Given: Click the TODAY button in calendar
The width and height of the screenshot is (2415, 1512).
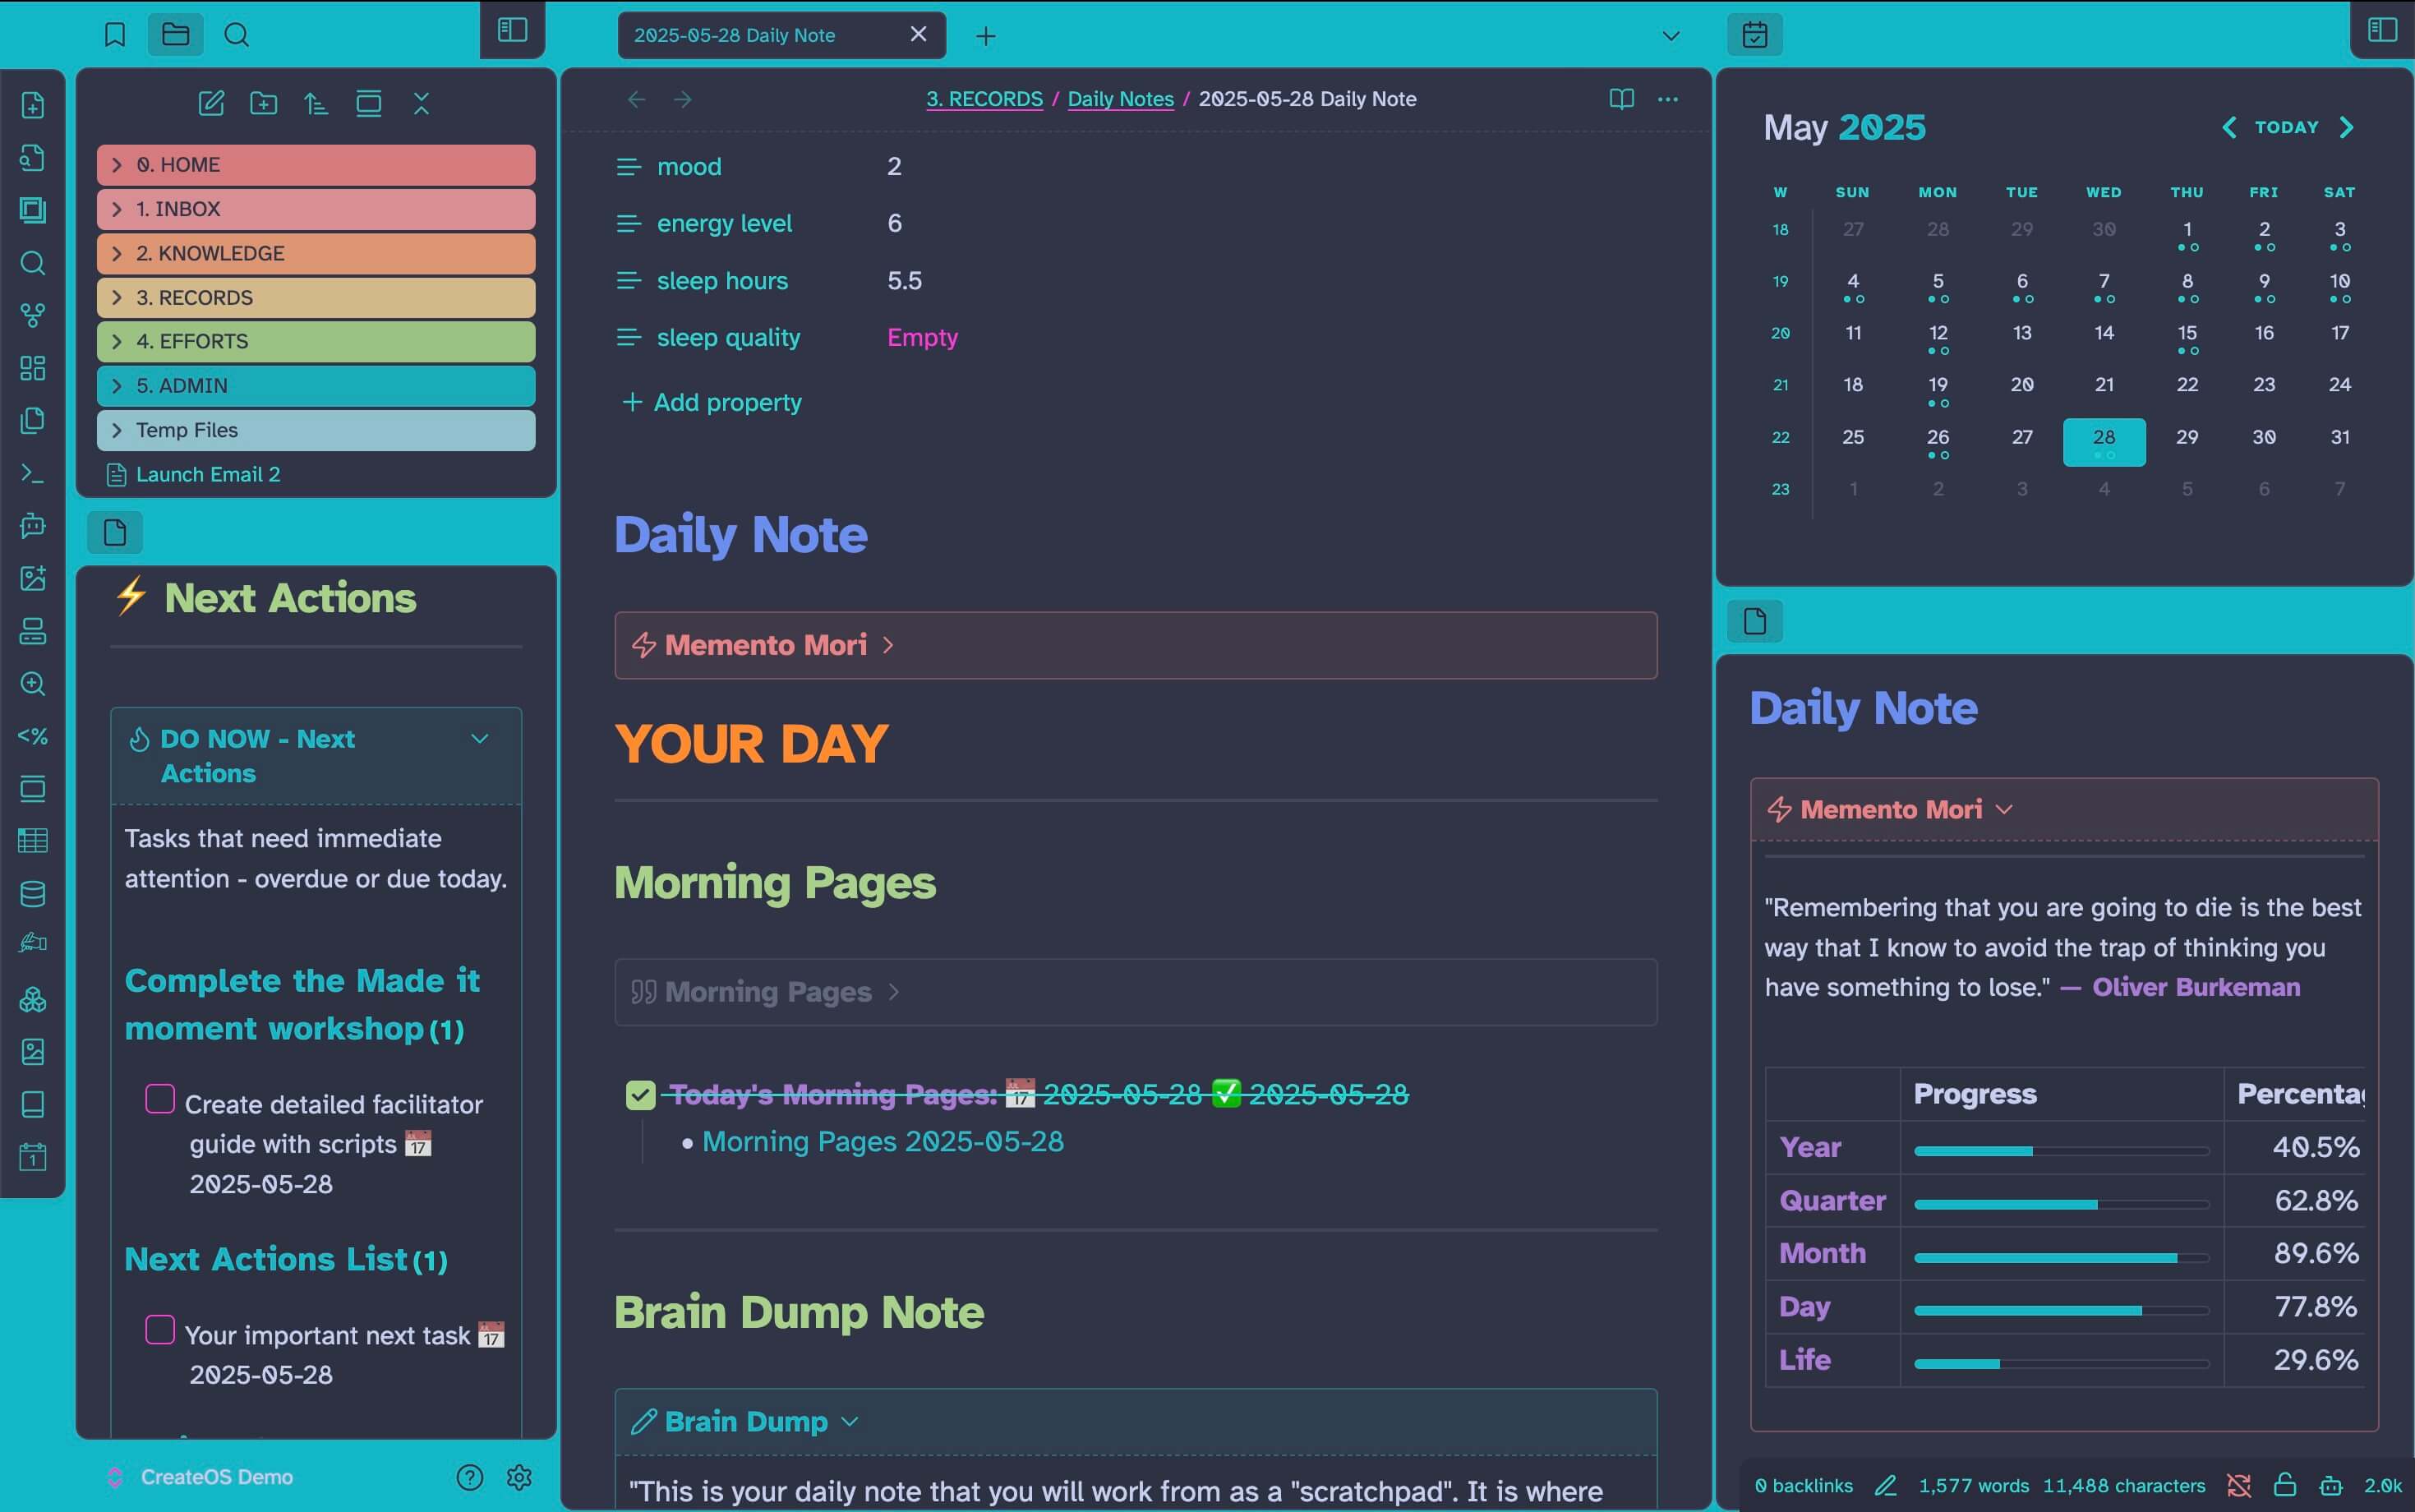Looking at the screenshot, I should click(2286, 127).
